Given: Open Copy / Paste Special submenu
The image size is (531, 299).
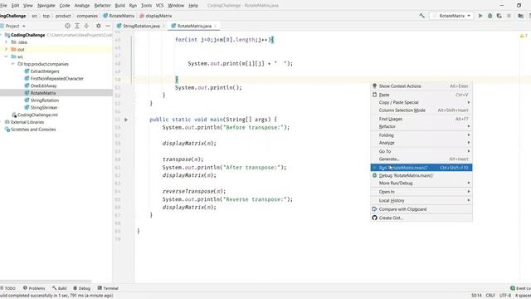Looking at the screenshot, I should [421, 102].
